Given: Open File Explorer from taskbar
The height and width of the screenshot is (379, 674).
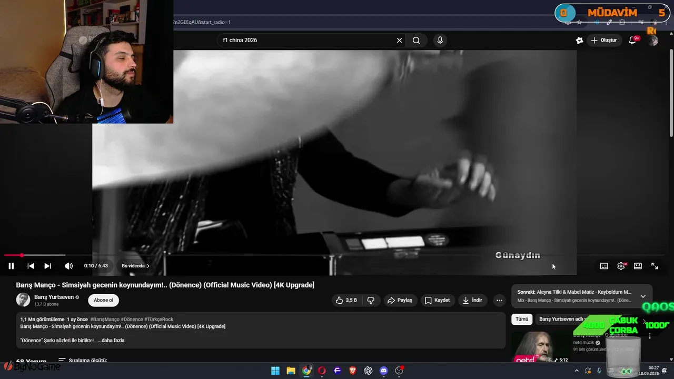Looking at the screenshot, I should tap(291, 371).
